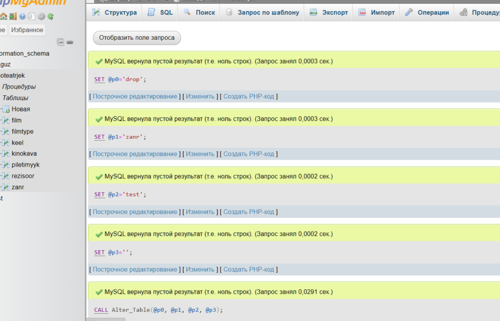Click Изменить under SET @p3=''
Screen dimensions: 500x321
[200, 269]
